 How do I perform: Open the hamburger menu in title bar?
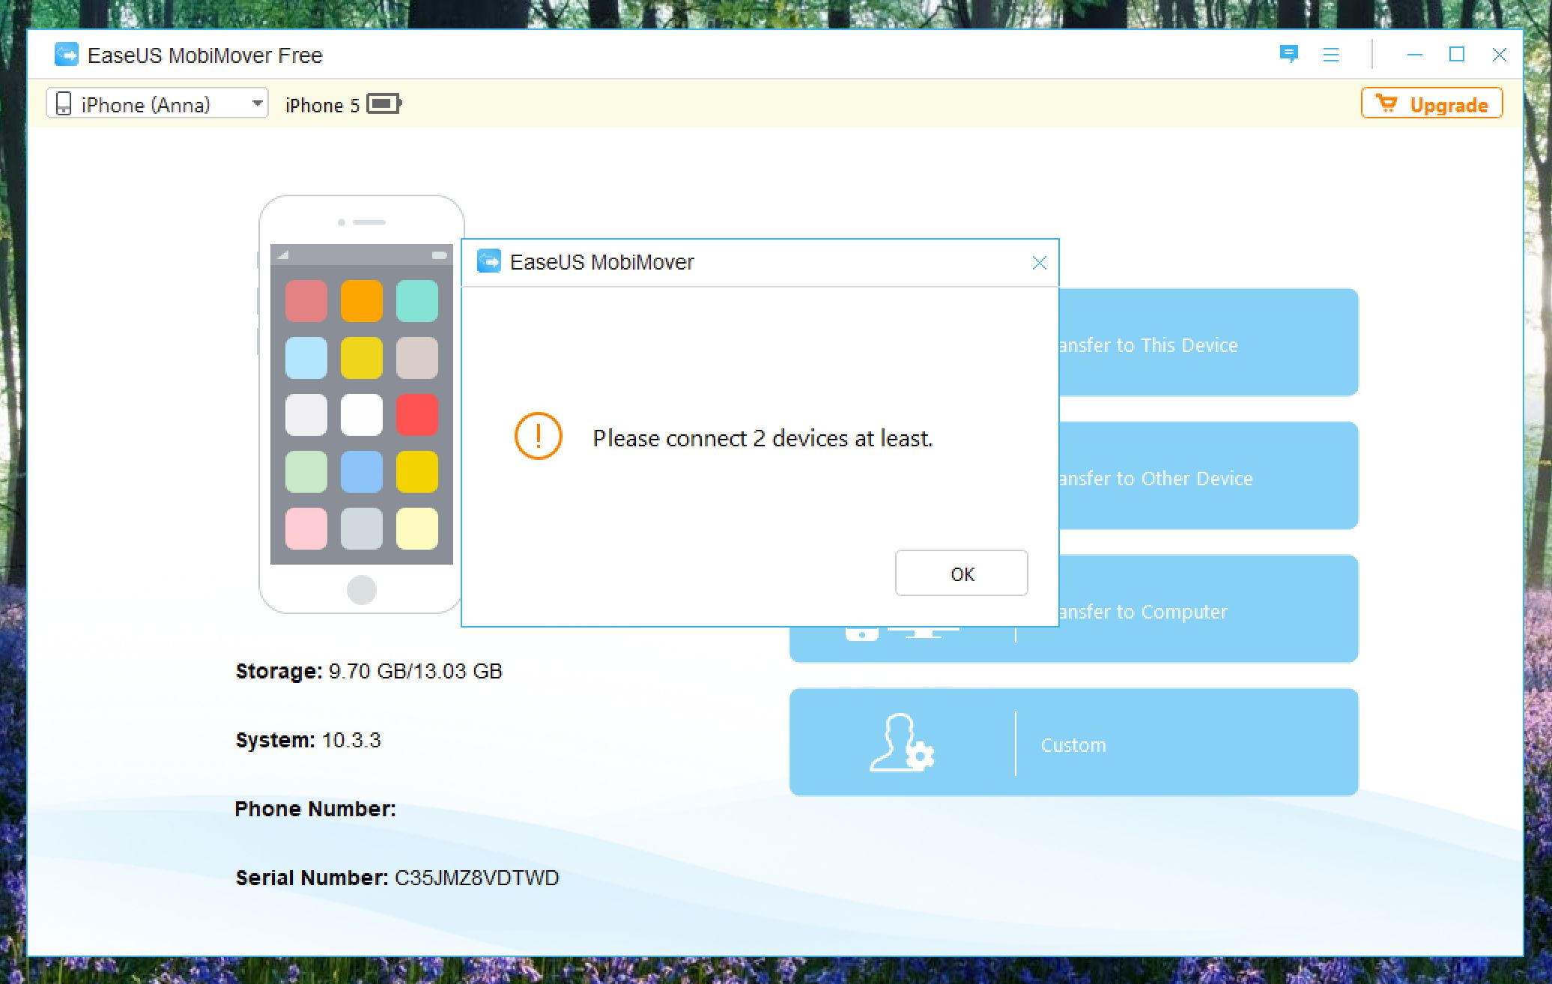1331,55
